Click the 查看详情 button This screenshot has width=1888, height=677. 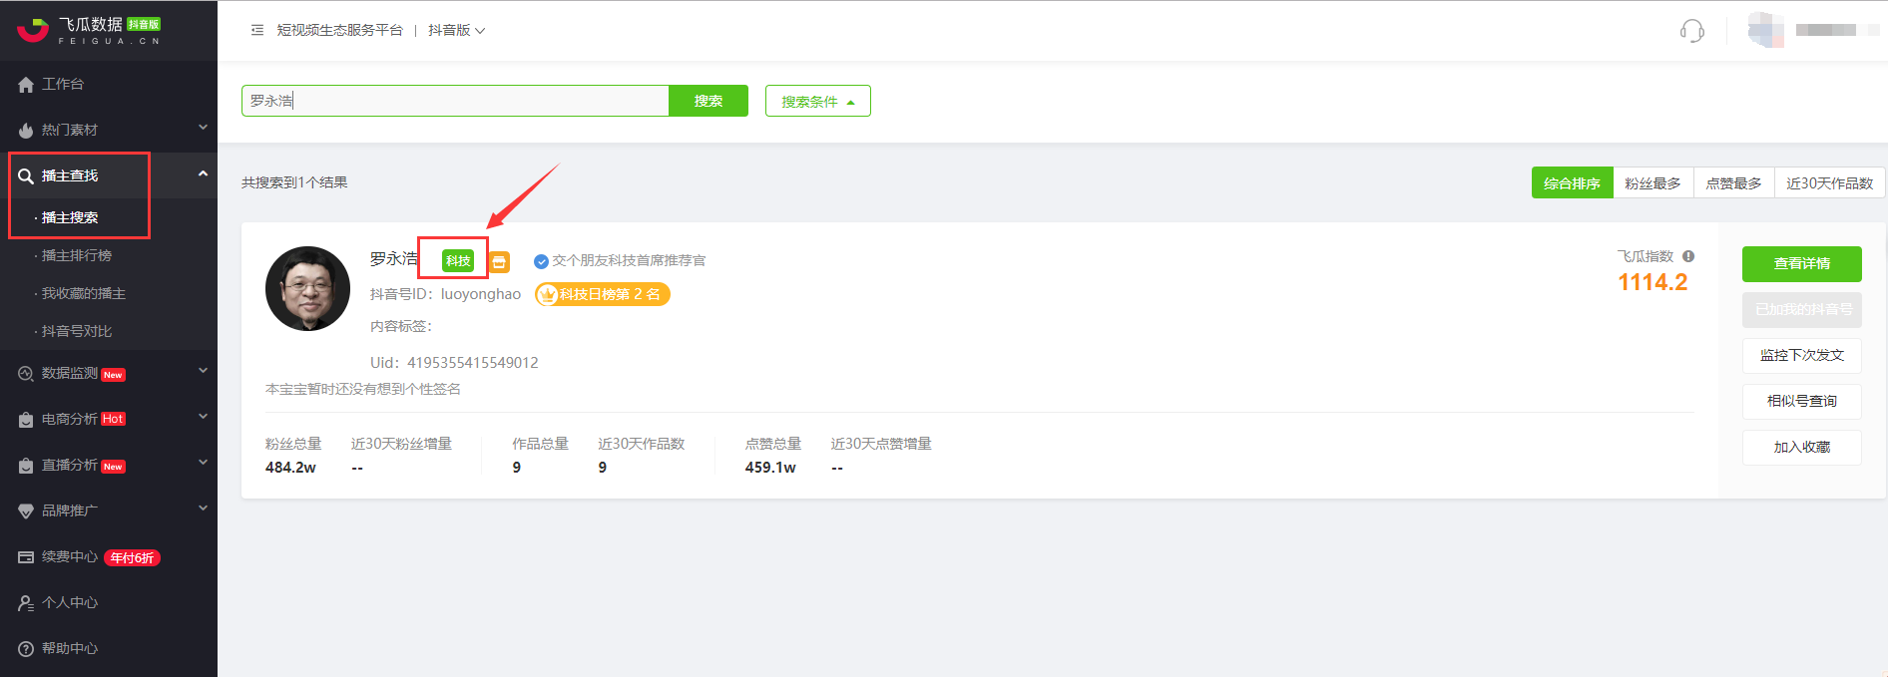[x=1802, y=263]
